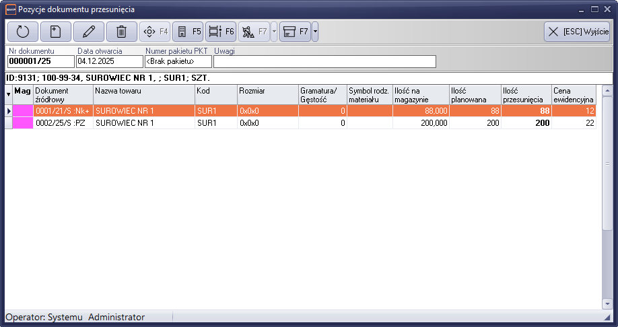The width and height of the screenshot is (618, 327).
Task: Open the grid column selector corner arrow
Action: tap(9, 95)
